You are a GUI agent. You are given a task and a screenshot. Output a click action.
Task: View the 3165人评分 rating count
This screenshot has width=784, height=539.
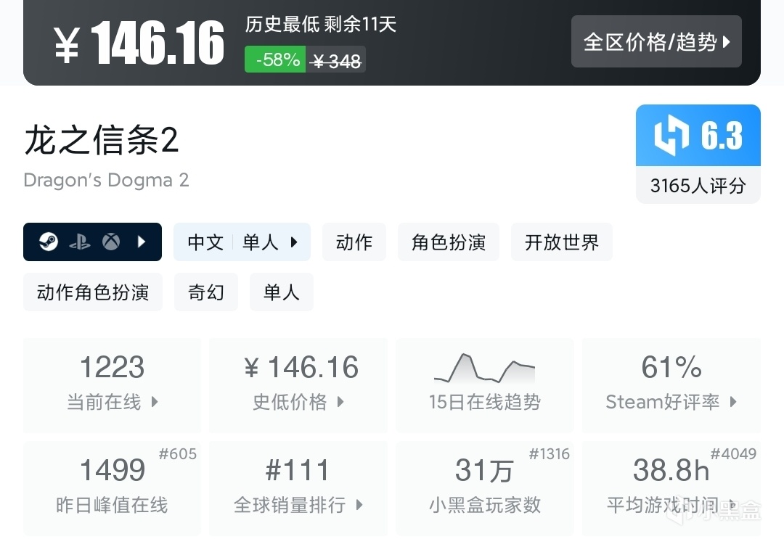click(698, 186)
